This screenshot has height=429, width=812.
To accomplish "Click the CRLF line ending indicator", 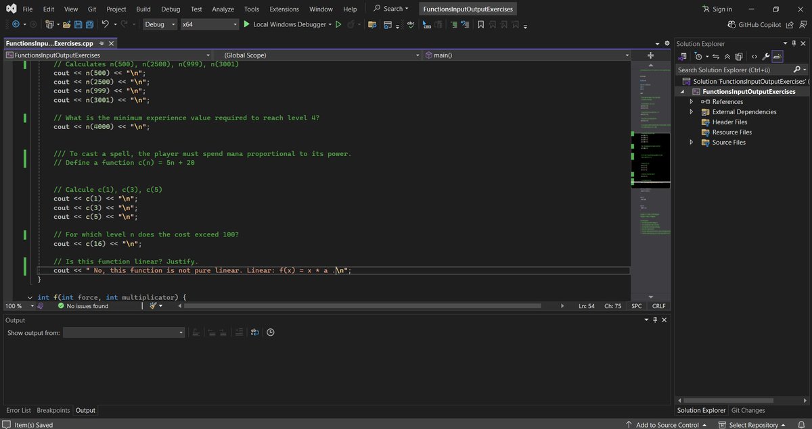I will pos(659,306).
